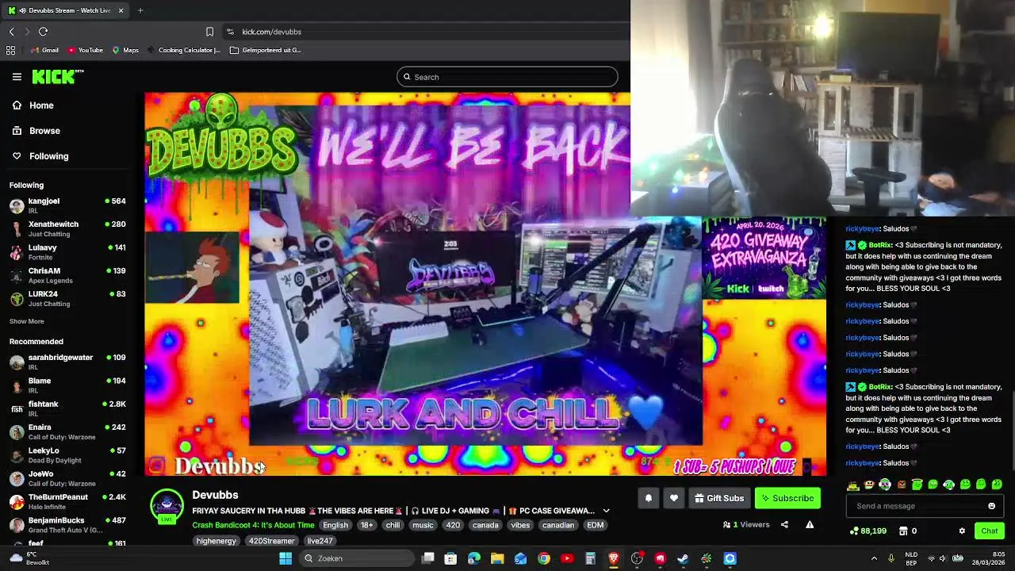Image resolution: width=1015 pixels, height=571 pixels.
Task: Click BotRix username in chat
Action: 880,245
